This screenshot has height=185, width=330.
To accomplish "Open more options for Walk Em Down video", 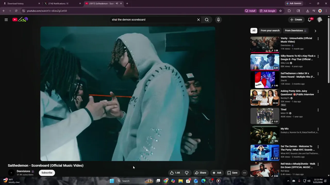I will pos(318,164).
